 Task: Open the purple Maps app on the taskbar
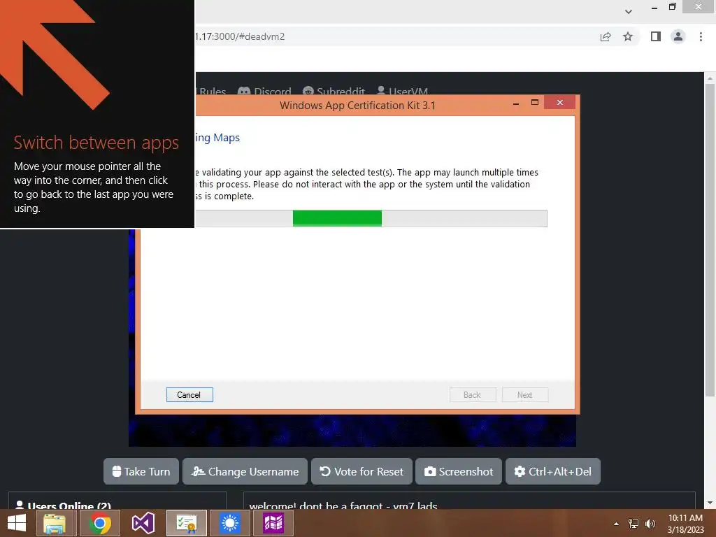pos(273,523)
